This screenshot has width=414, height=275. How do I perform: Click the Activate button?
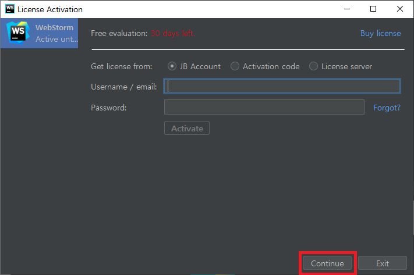point(187,128)
